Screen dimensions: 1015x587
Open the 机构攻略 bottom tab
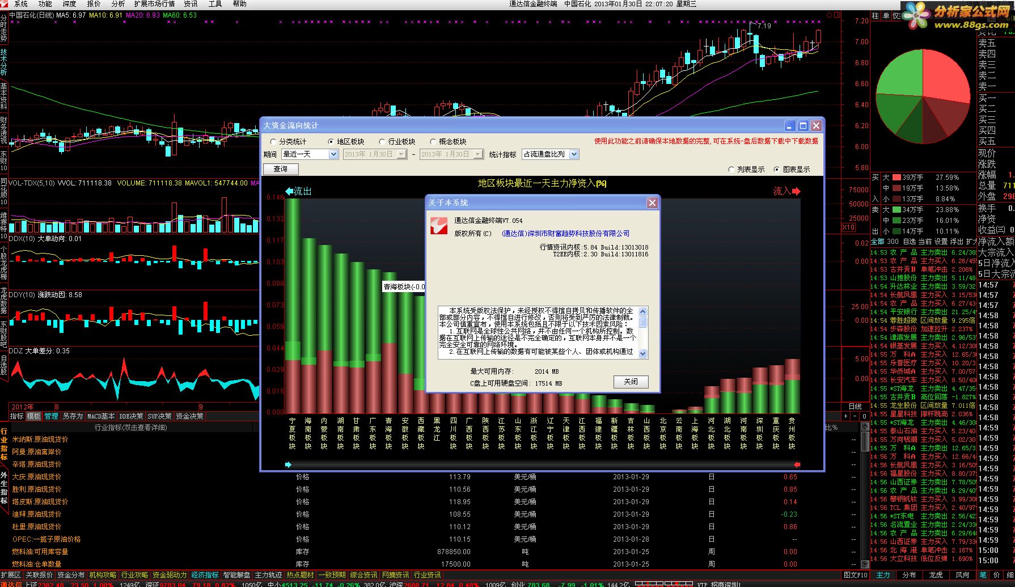coord(103,575)
